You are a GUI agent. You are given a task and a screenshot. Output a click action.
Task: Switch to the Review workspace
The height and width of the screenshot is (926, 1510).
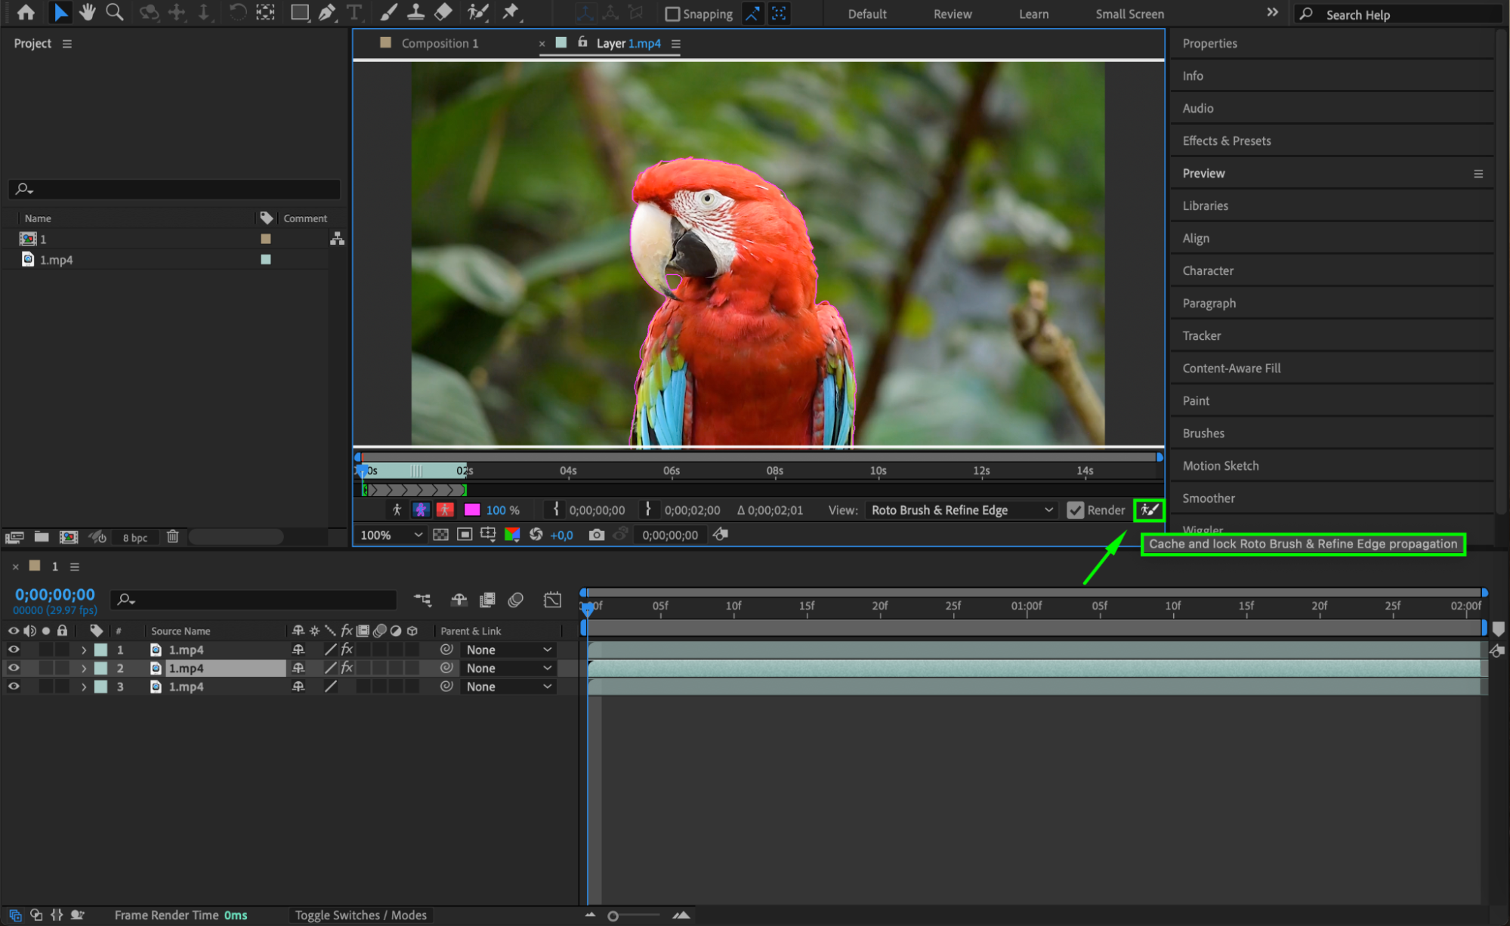(952, 14)
